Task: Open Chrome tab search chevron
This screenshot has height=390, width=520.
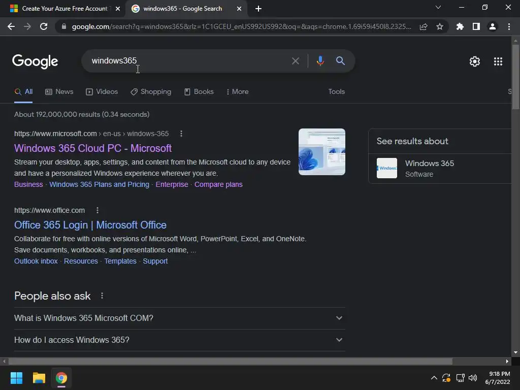Action: tap(438, 7)
